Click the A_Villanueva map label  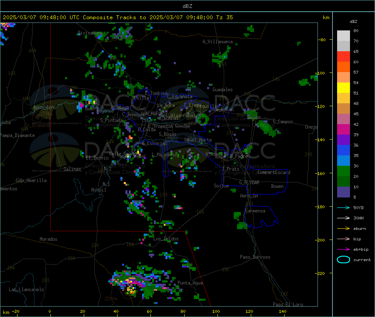point(217,42)
